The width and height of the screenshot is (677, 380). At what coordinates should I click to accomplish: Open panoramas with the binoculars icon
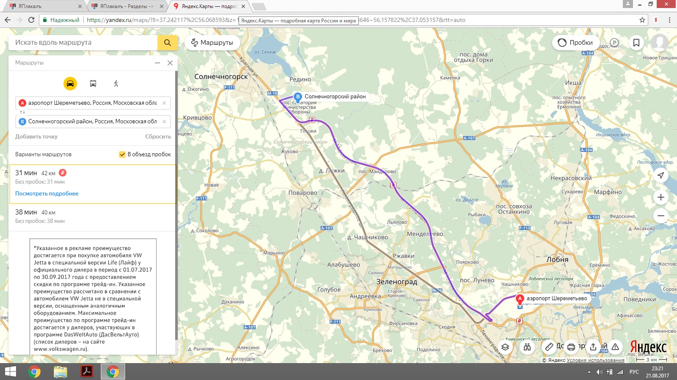point(527,347)
